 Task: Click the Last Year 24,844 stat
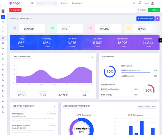[x=148, y=43]
